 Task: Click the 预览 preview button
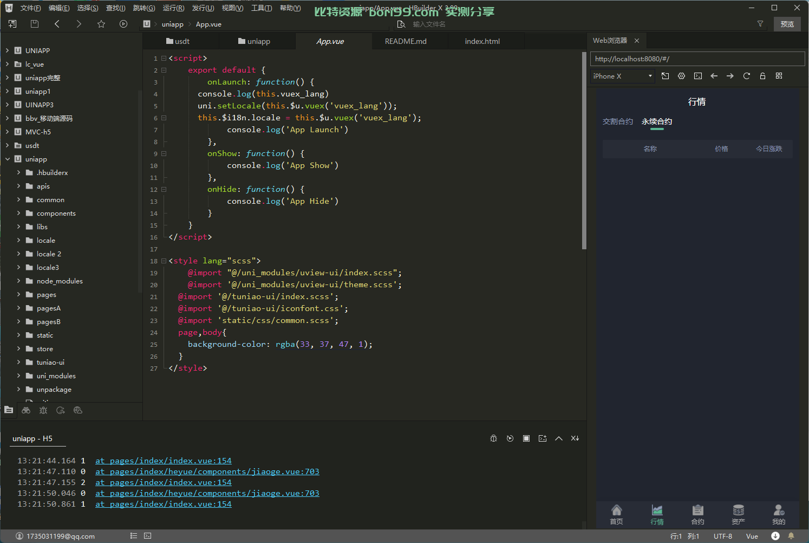787,24
